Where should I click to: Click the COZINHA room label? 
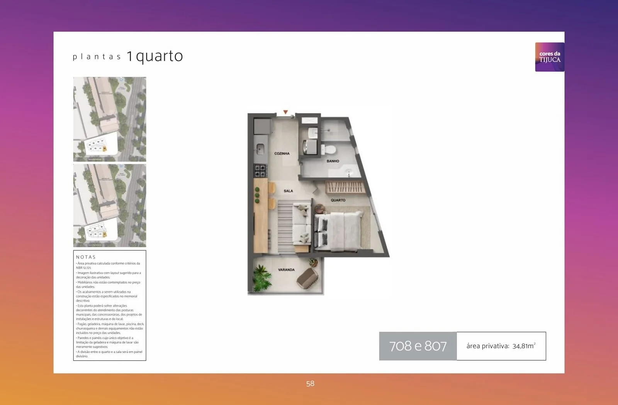click(x=282, y=154)
